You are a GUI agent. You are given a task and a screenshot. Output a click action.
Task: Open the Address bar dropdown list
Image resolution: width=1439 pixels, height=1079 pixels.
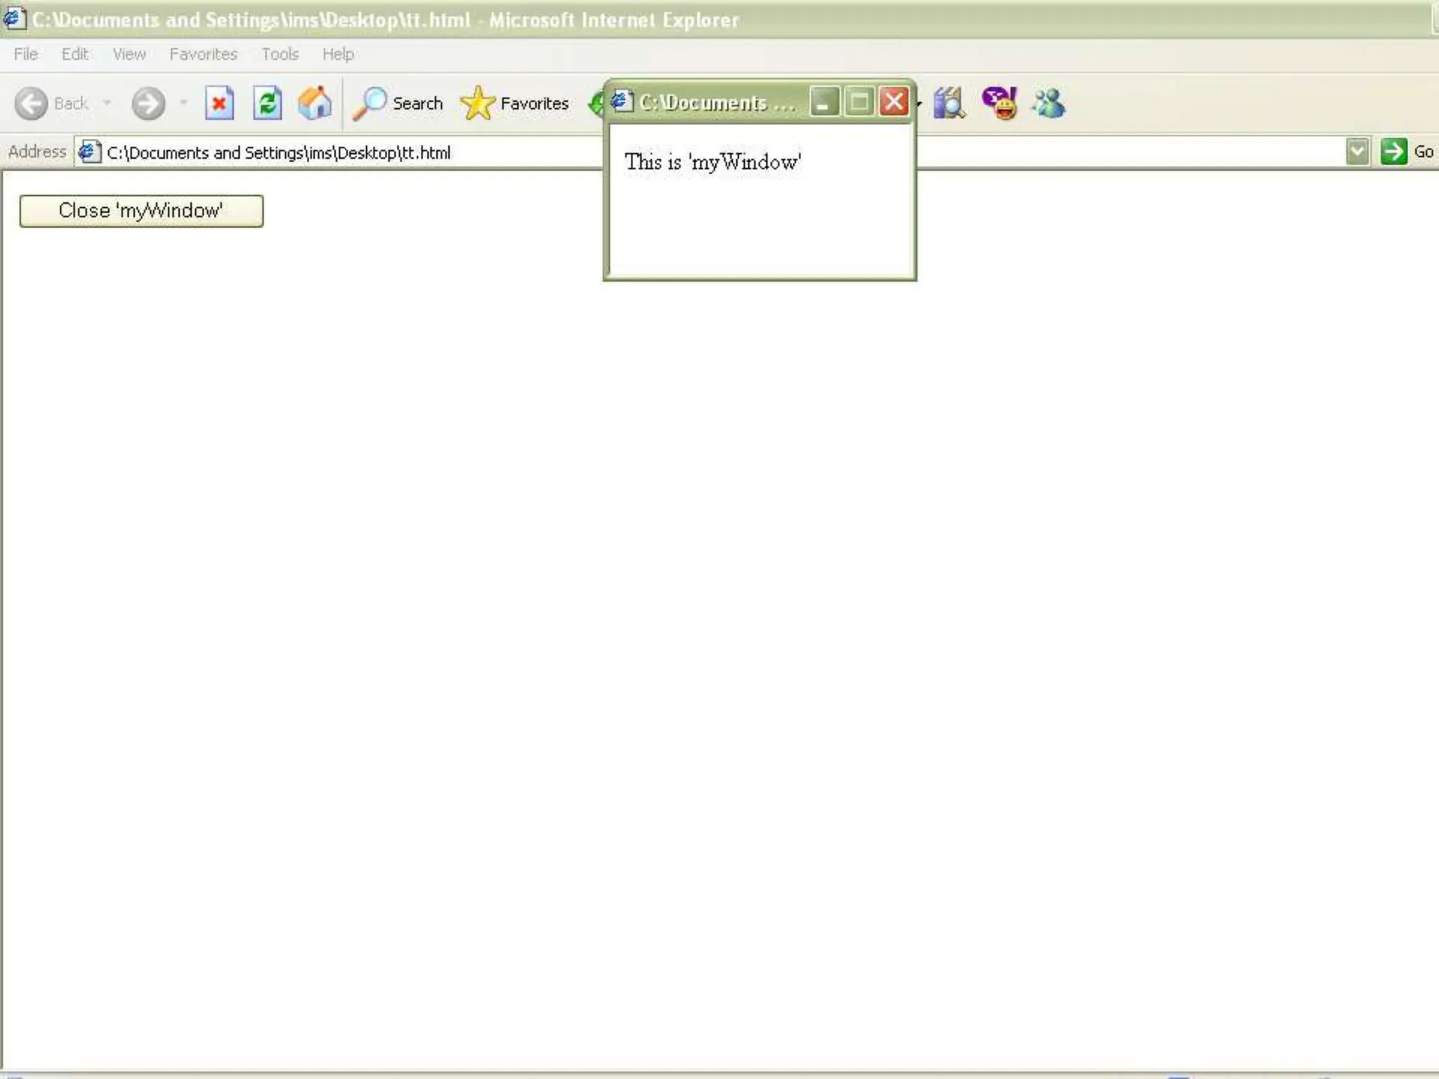coord(1357,152)
